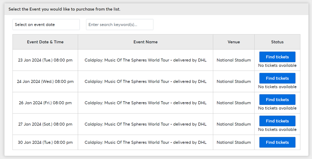
Task: Find tickets for 27 Jan 2024 show
Action: pos(277,121)
